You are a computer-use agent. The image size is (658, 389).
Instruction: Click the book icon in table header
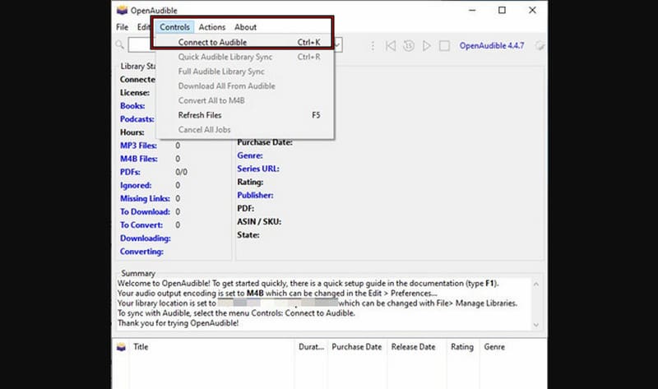click(x=121, y=347)
